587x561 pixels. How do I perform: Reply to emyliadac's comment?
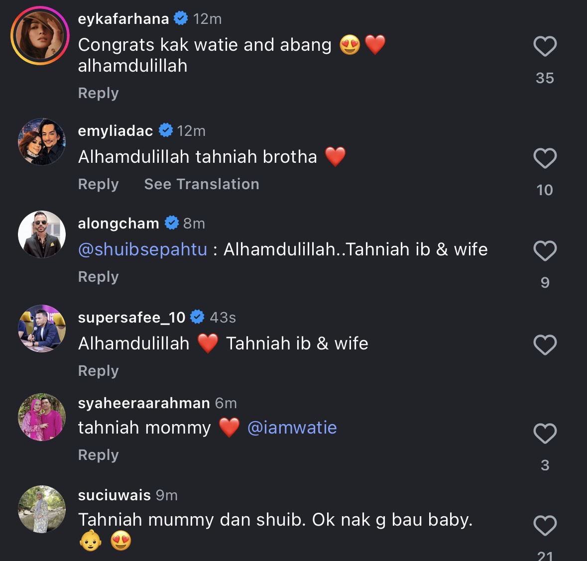(98, 184)
